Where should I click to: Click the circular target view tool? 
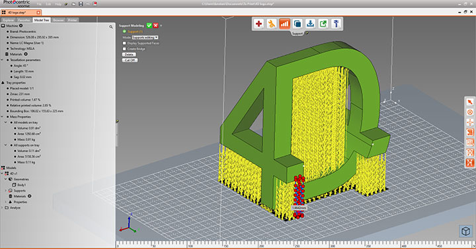(470, 112)
